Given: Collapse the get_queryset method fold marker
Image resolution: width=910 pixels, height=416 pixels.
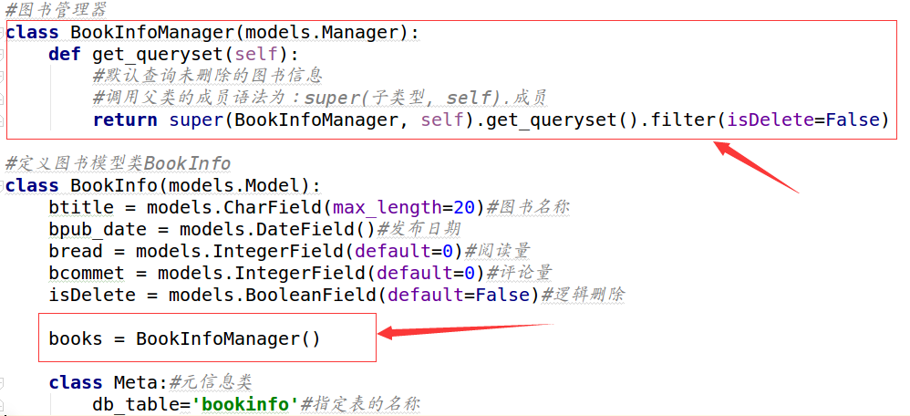Looking at the screenshot, I should click(x=3, y=55).
